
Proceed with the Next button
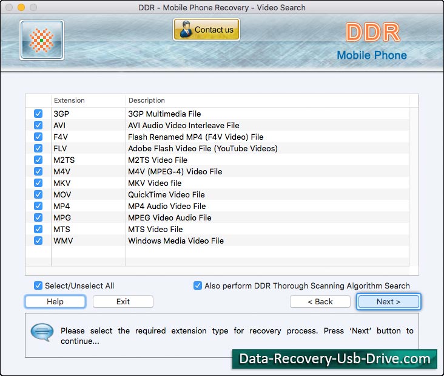click(388, 301)
